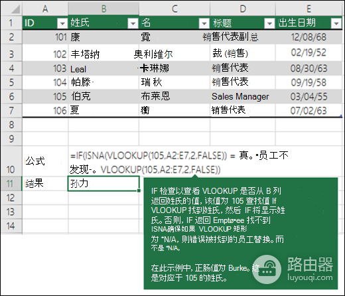The width and height of the screenshot is (345, 296).
Task: Click the first name cell 奥利维尔
Action: 174,53
